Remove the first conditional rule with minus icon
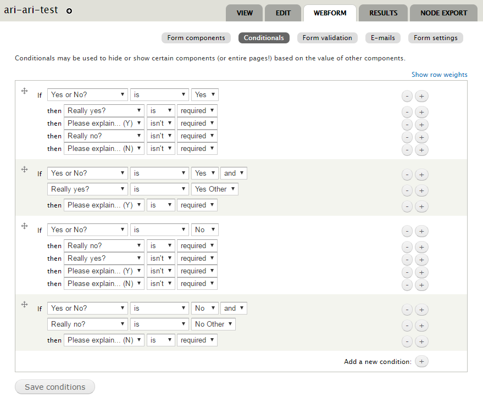Image resolution: width=483 pixels, height=398 pixels. click(407, 96)
